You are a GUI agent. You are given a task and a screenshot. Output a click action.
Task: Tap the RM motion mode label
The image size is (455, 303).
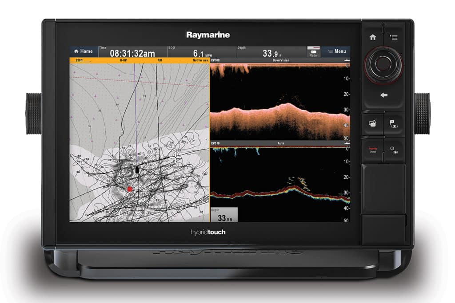coord(160,60)
